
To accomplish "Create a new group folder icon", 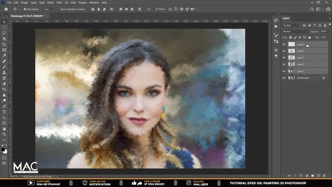I will (x=313, y=176).
